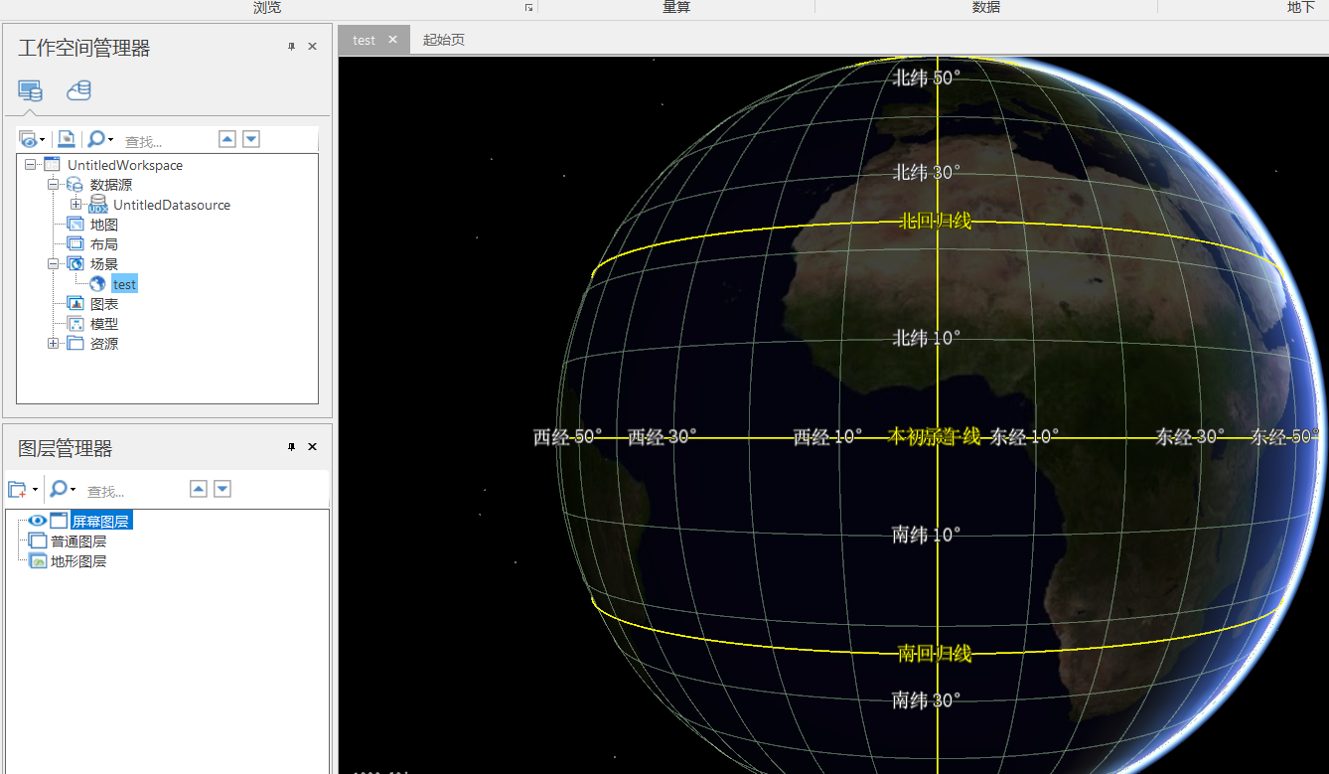Pin the 工作空间管理器 panel
Viewport: 1329px width, 774px height.
point(291,47)
